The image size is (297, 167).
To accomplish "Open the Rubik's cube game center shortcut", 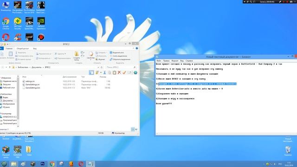I will [6, 152].
